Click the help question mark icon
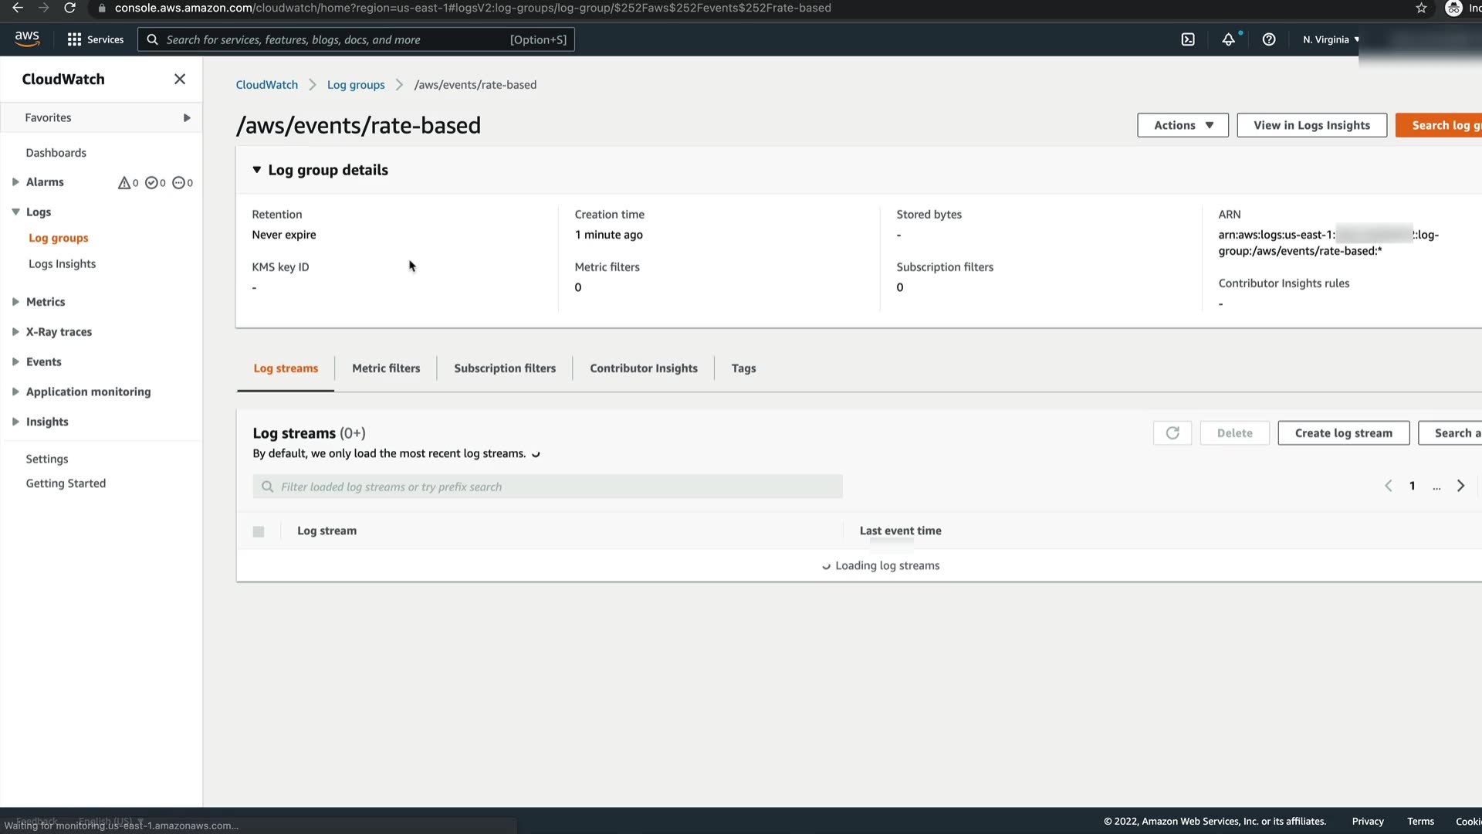The height and width of the screenshot is (834, 1482). (x=1268, y=39)
